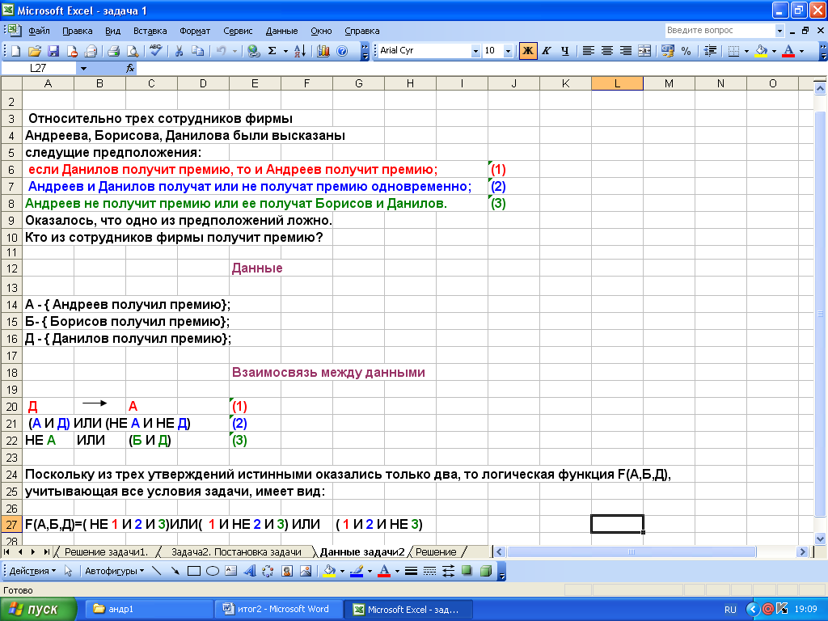Click the AutoSum sigma icon
Screen dimensions: 828x621
(272, 51)
